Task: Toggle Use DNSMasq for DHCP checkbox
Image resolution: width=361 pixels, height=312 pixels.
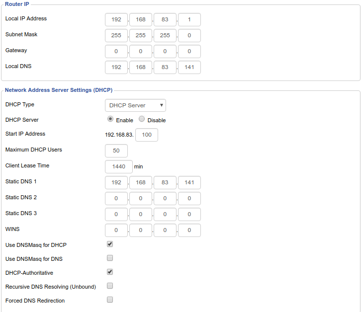Action: tap(110, 244)
